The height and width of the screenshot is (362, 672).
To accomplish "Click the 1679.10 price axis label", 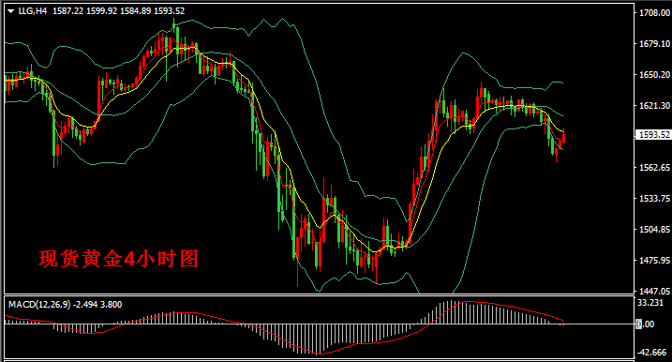I will click(x=654, y=44).
